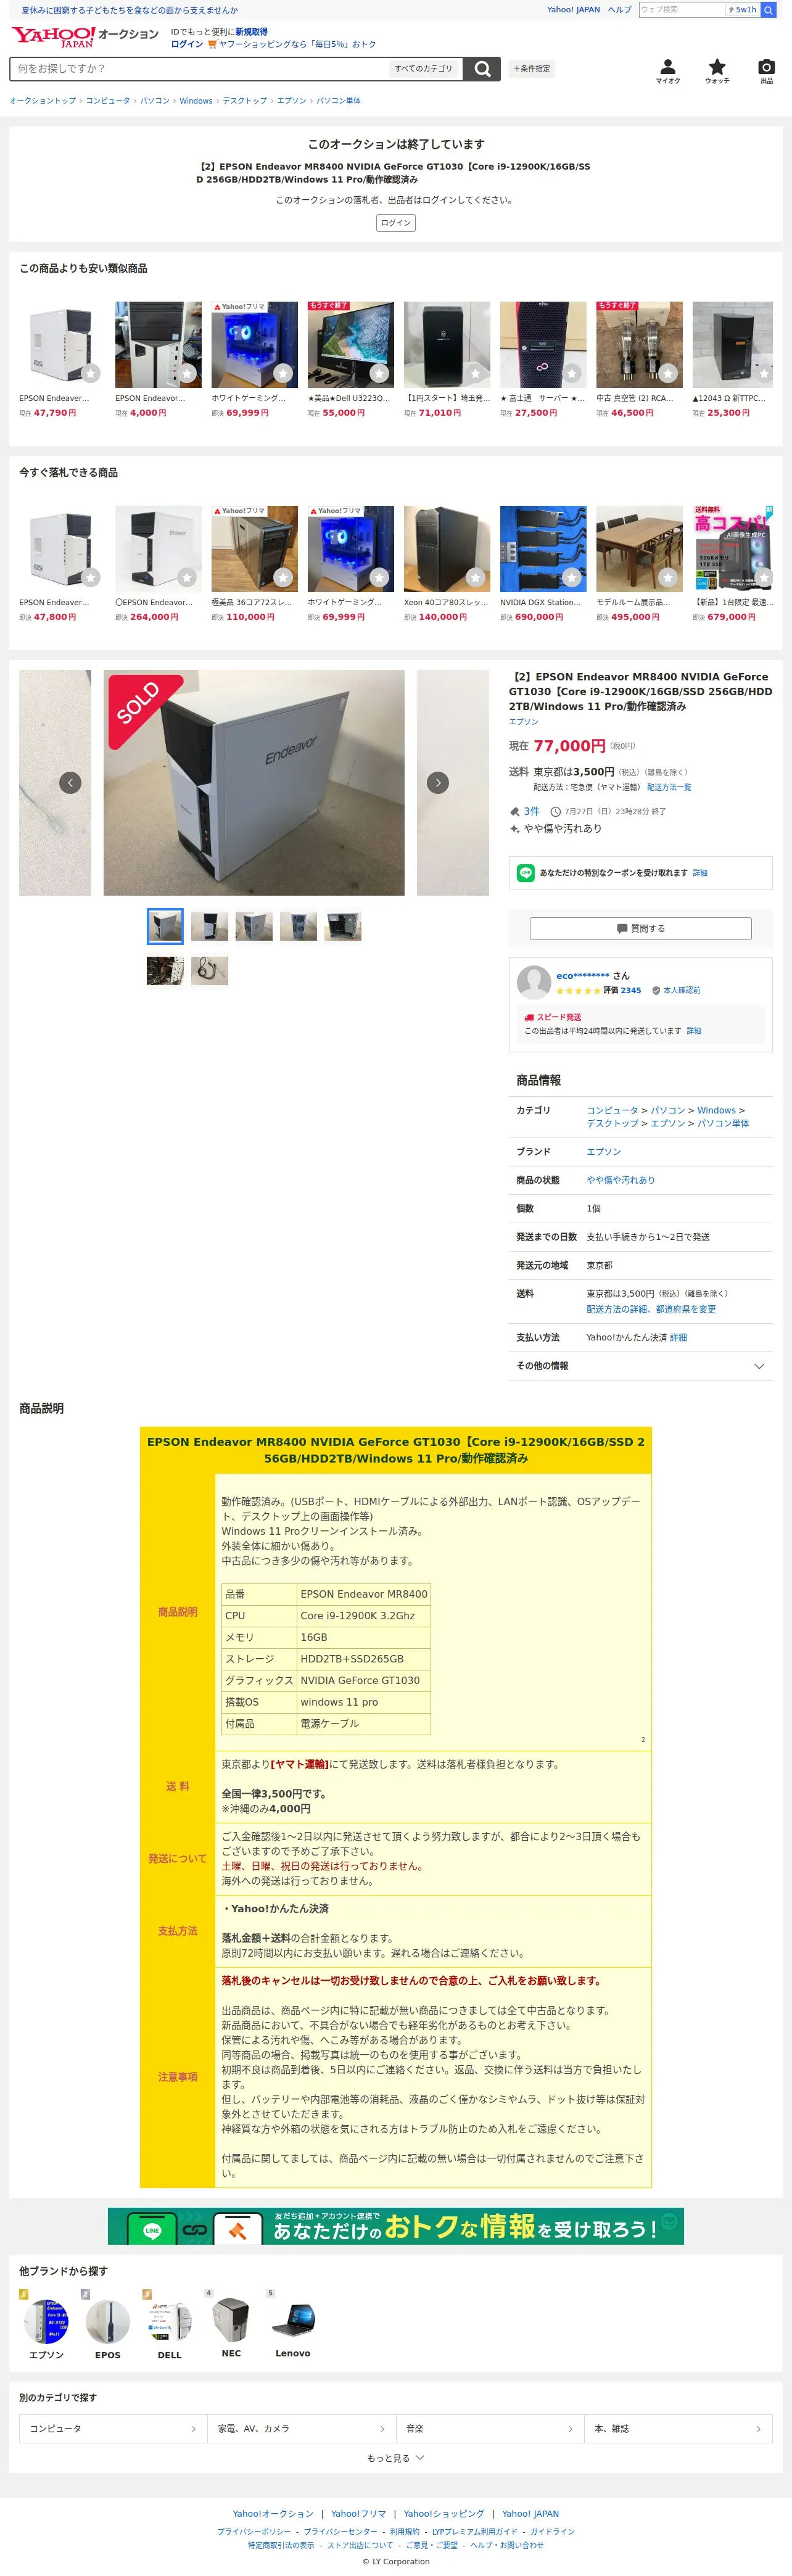The image size is (792, 2576).
Task: Show next photo with right arrow
Action: tap(438, 782)
